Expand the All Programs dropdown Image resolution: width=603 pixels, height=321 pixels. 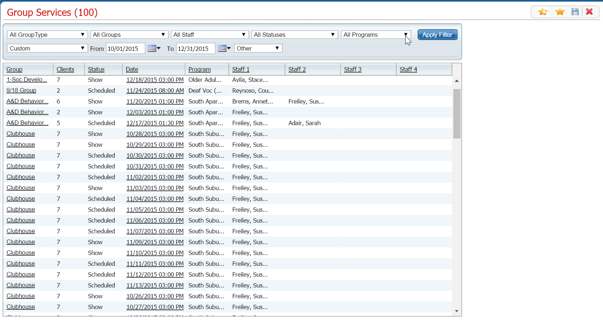point(376,35)
